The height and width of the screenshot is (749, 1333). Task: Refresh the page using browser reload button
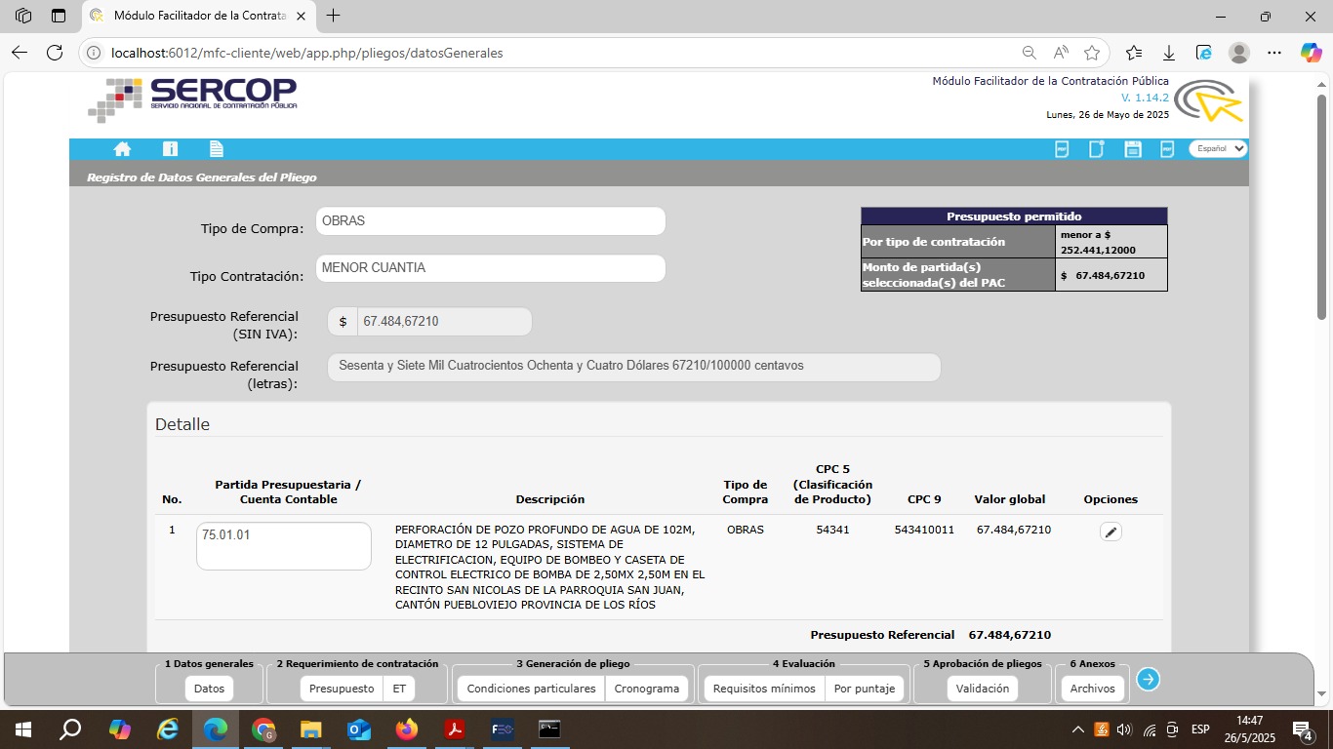coord(55,53)
